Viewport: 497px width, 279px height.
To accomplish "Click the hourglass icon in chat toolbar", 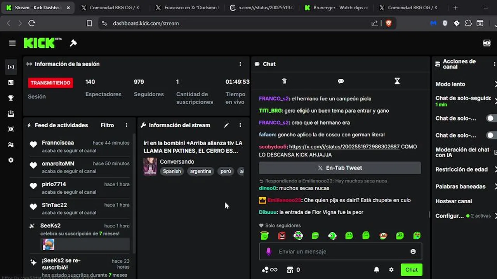I will click(397, 81).
